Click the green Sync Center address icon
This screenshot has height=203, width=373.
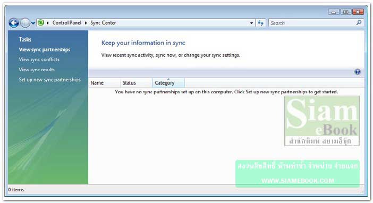click(x=41, y=23)
